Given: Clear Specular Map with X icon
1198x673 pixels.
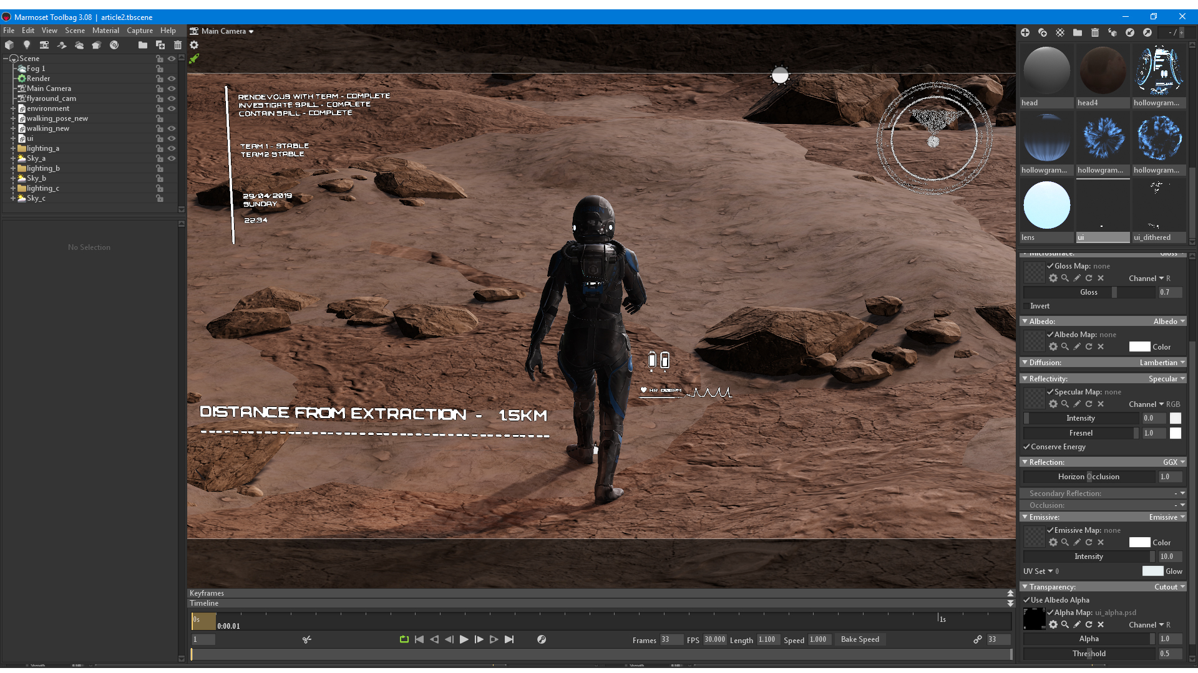Looking at the screenshot, I should click(1101, 404).
